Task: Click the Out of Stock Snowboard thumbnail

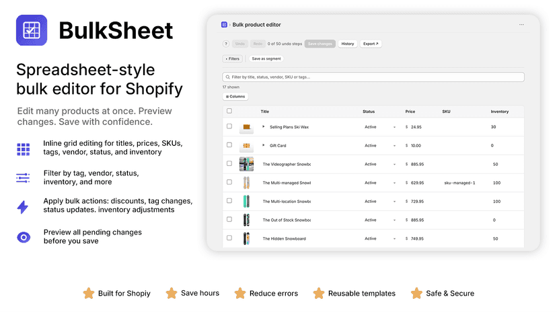Action: point(246,220)
